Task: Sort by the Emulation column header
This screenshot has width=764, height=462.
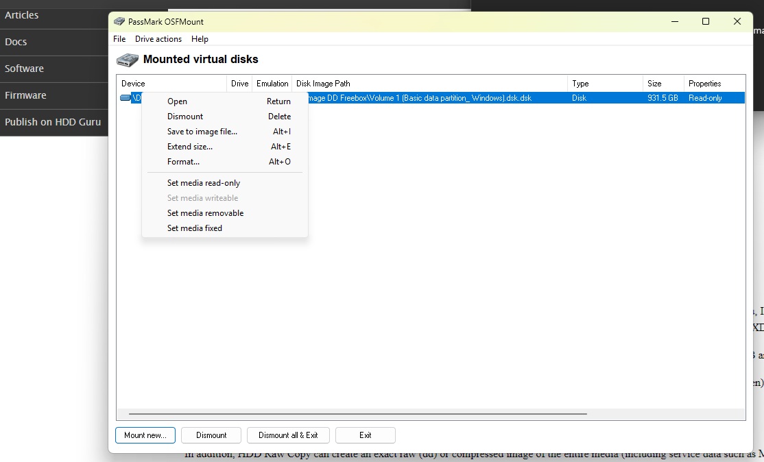Action: (272, 83)
